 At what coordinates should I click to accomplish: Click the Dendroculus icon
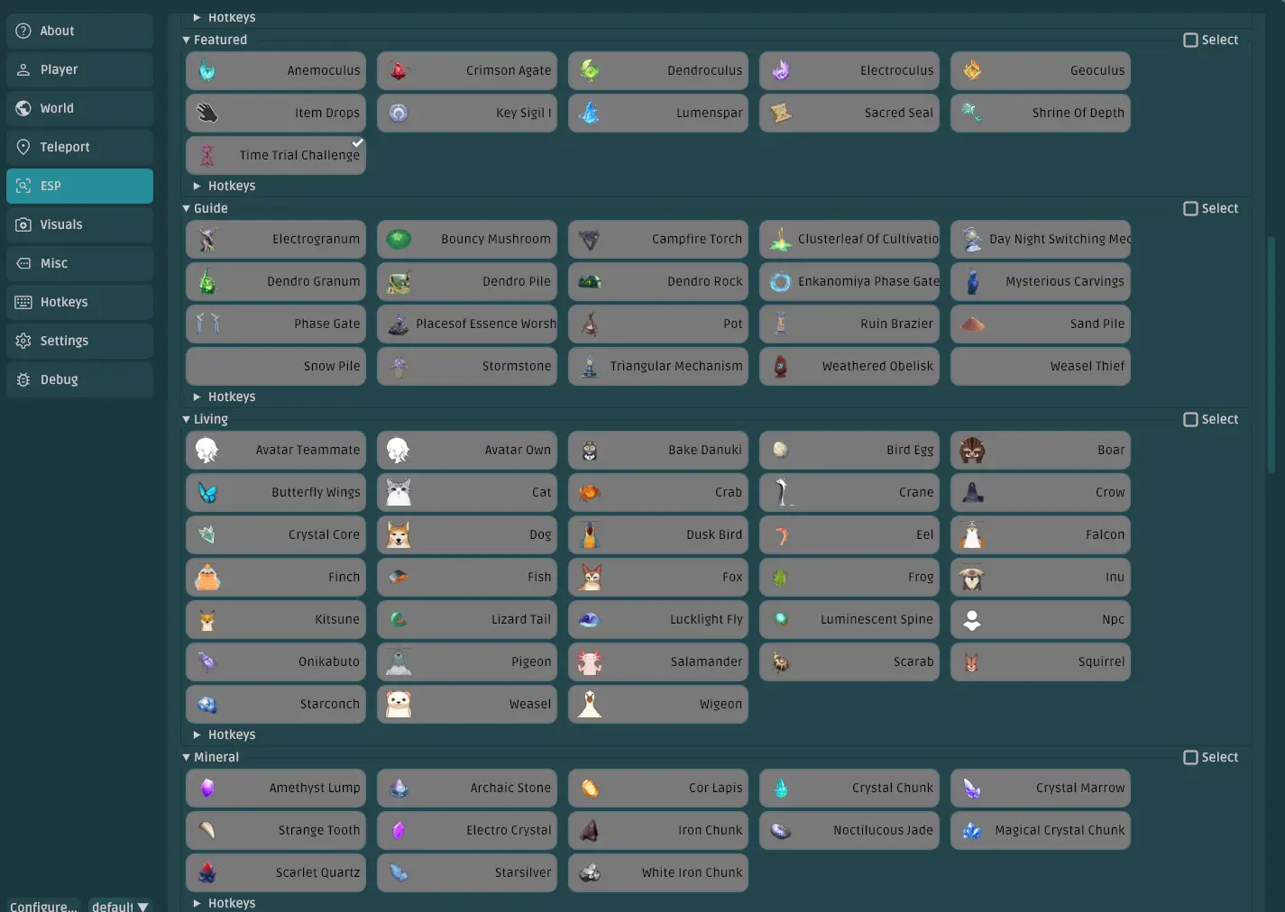point(590,70)
